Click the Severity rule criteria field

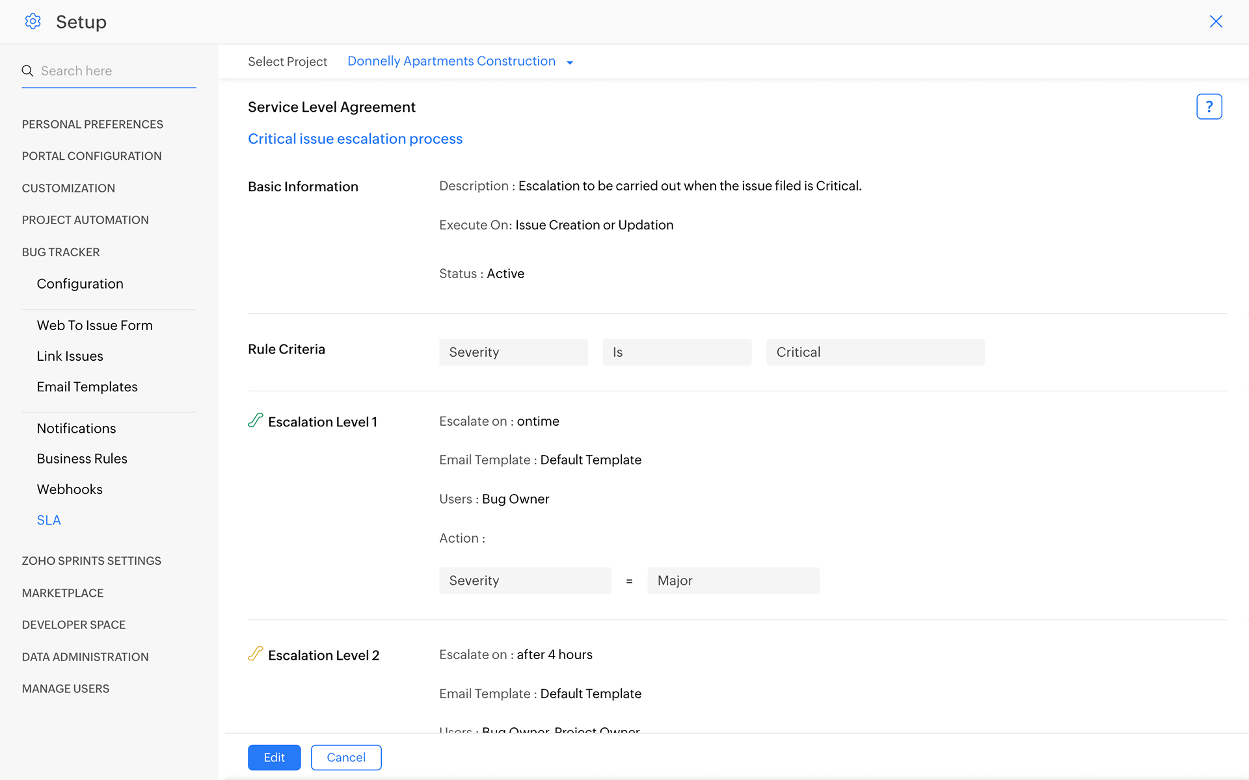513,352
